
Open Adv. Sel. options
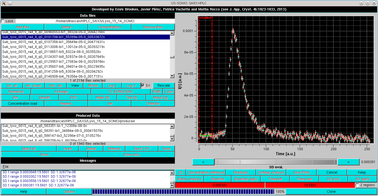tap(56, 86)
